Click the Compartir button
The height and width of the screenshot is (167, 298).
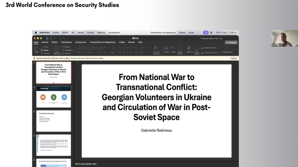pyautogui.click(x=231, y=43)
